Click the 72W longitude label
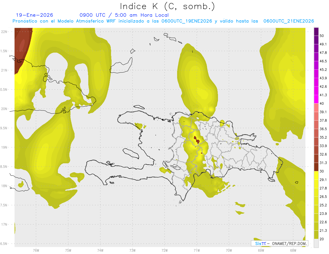329x254 pixels. point(164,250)
